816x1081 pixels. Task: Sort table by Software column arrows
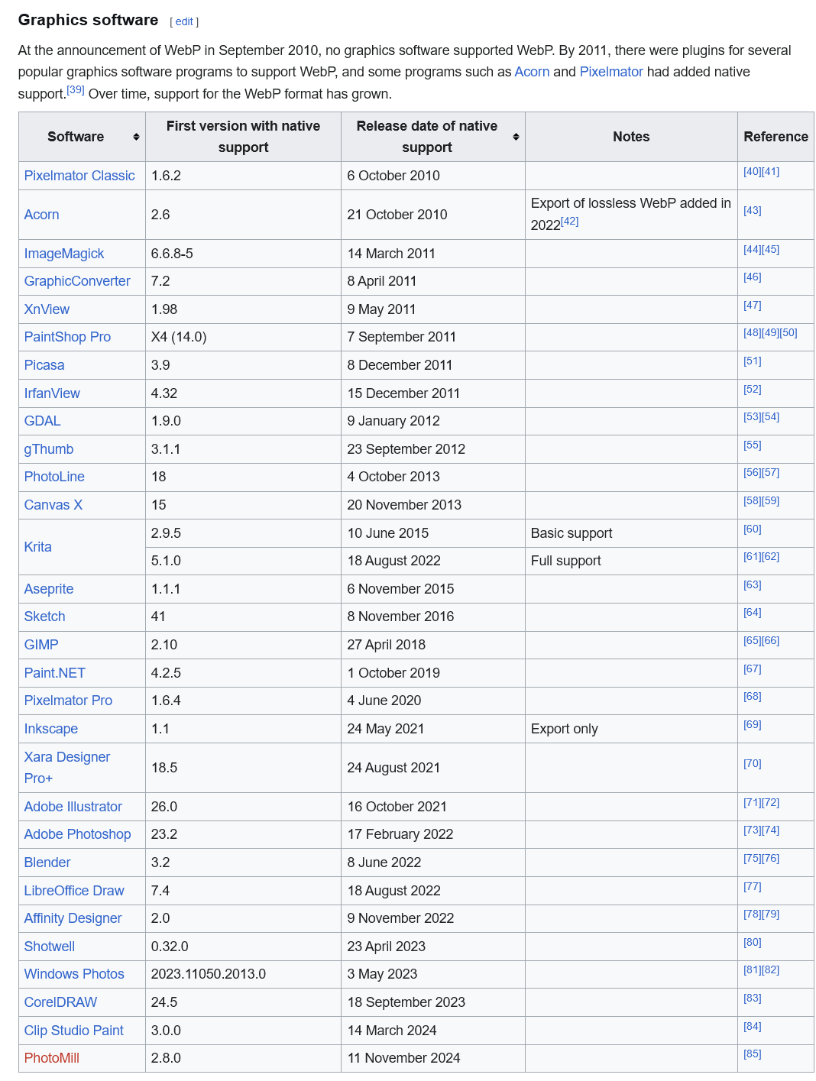coord(136,137)
